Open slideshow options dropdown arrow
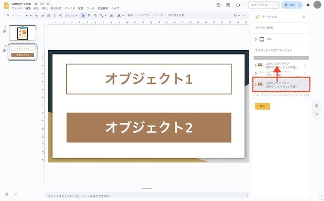Image resolution: width=324 pixels, height=201 pixels. point(276,5)
